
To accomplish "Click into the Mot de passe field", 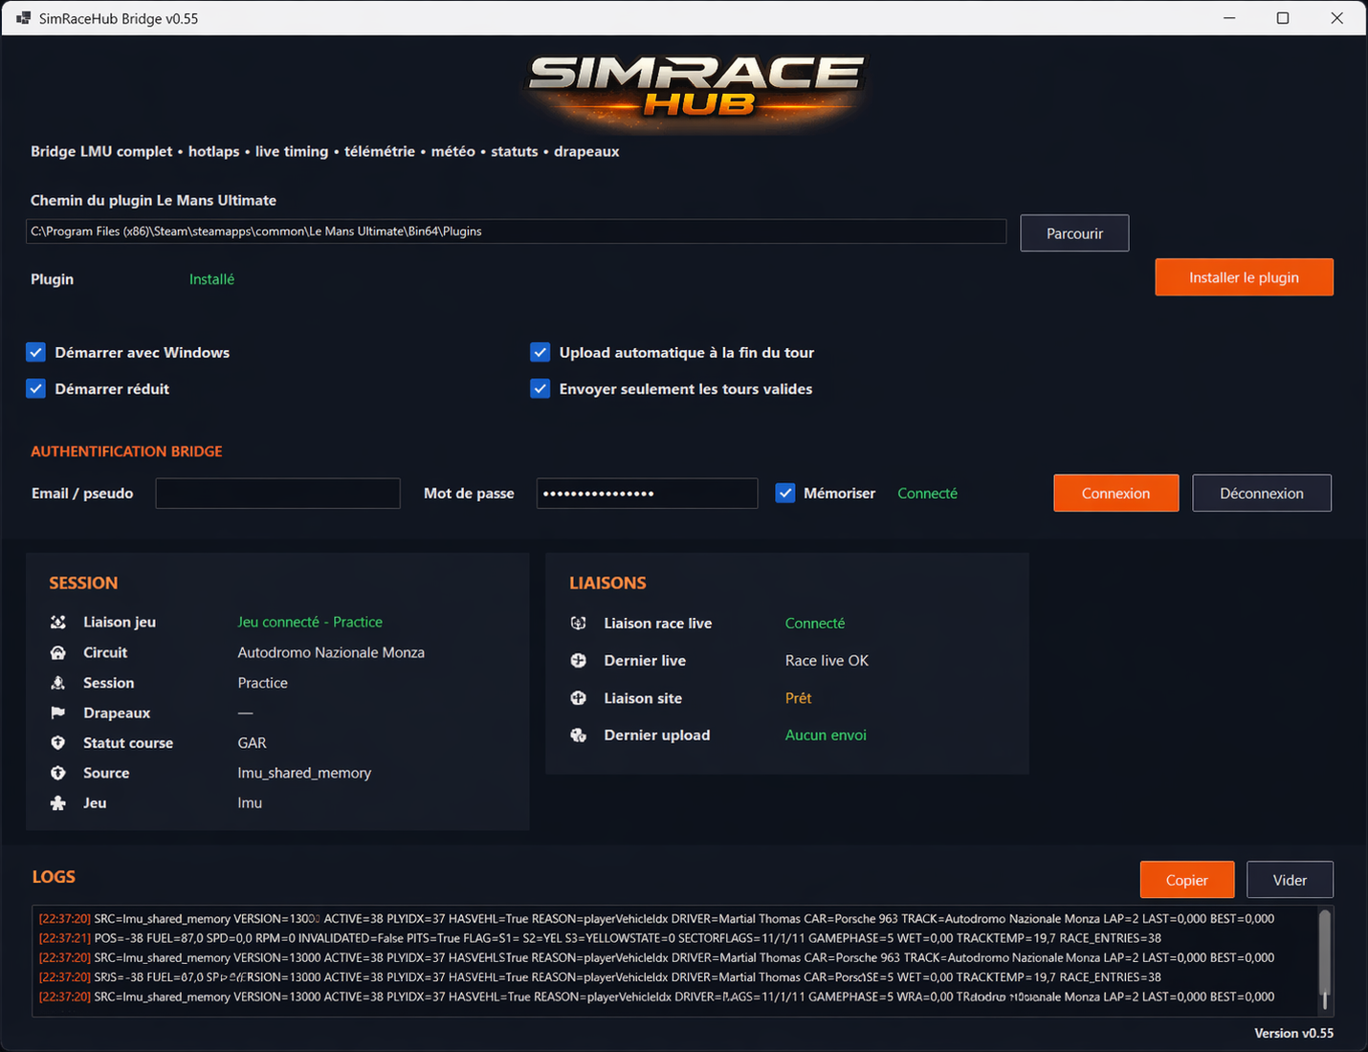I will coord(647,493).
